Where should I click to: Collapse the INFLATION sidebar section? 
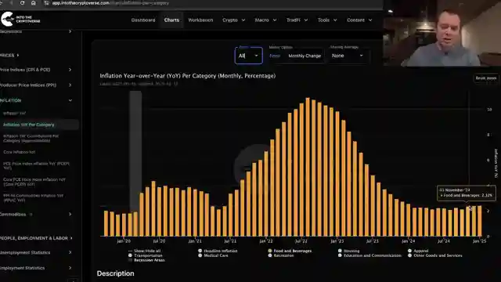pos(36,100)
